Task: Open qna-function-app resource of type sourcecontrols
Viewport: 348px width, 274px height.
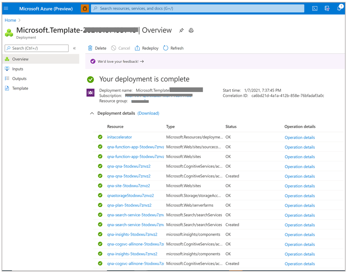Action: click(136, 147)
